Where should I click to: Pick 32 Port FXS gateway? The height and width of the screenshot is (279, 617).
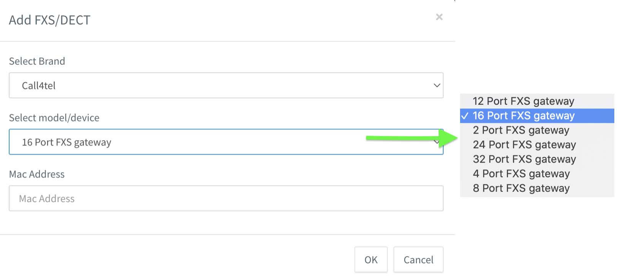[x=537, y=159]
